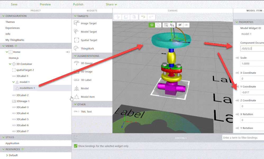Collapse the PROPERTIES panel section
The width and height of the screenshot is (264, 159).
(x=237, y=22)
